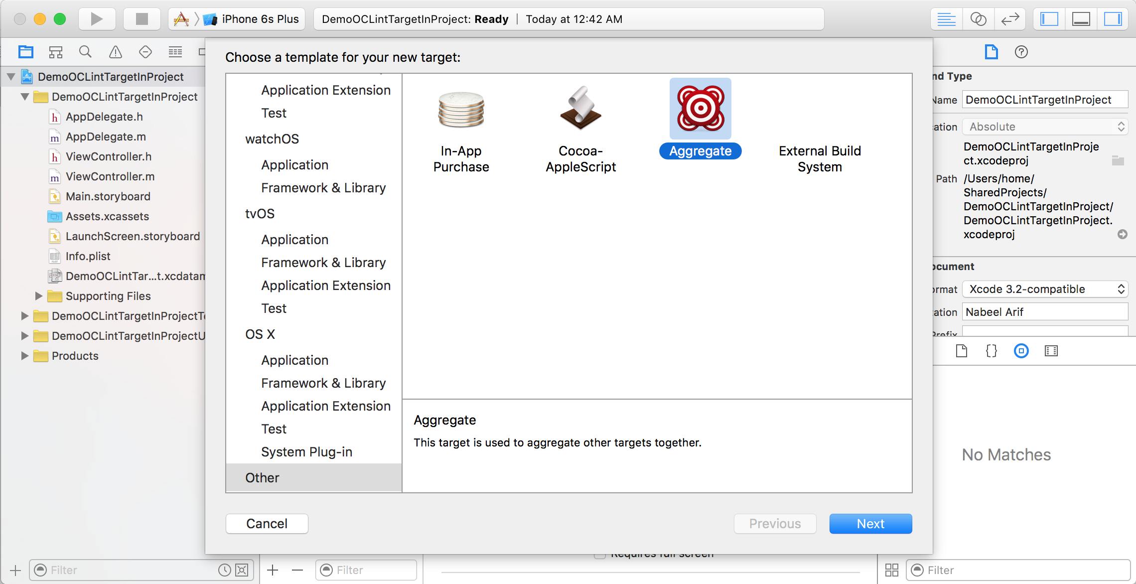
Task: Enable the assistant editor
Action: point(978,19)
